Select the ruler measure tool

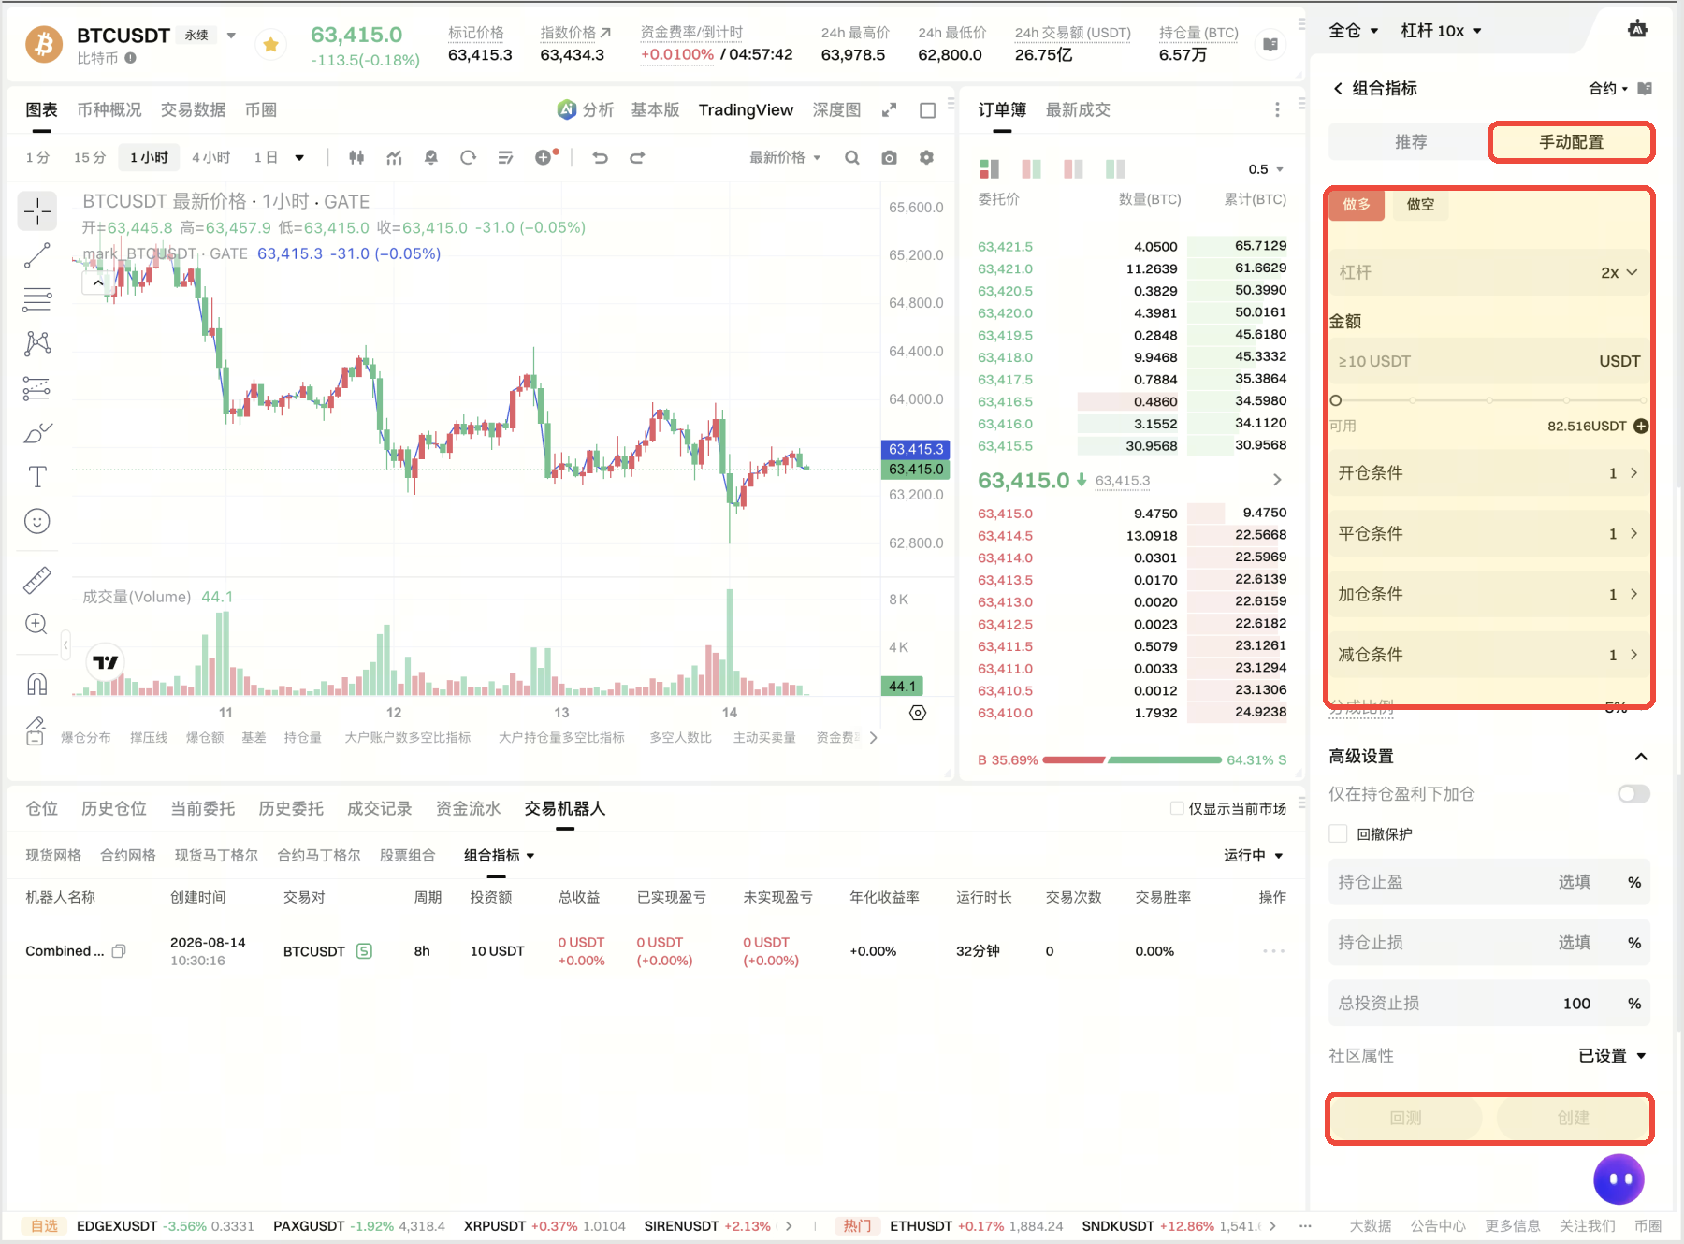(x=37, y=580)
